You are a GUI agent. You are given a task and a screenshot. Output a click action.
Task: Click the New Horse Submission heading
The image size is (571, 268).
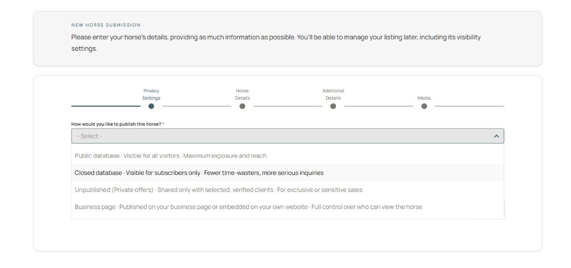tap(106, 25)
